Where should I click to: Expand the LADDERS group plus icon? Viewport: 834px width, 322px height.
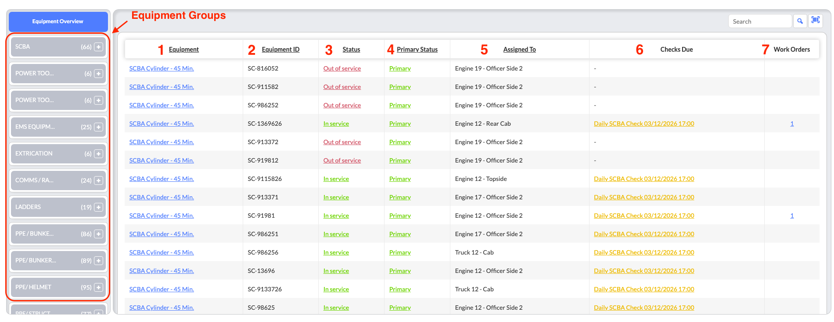[99, 207]
